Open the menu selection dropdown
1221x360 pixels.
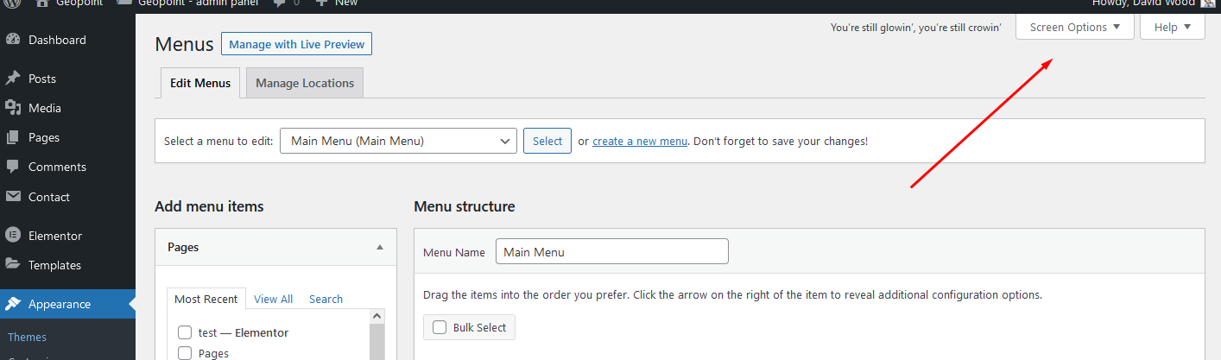point(398,141)
